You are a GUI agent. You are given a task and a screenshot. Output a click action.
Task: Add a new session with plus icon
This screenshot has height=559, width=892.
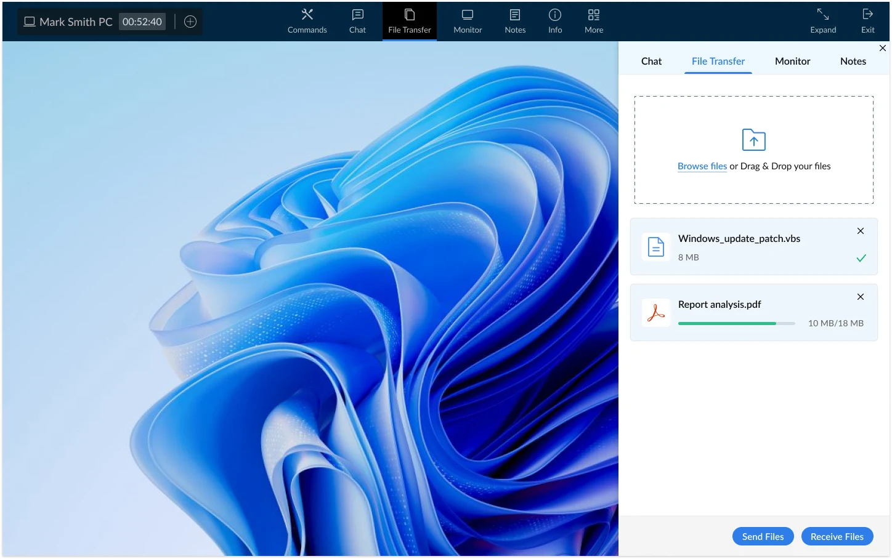pyautogui.click(x=190, y=22)
